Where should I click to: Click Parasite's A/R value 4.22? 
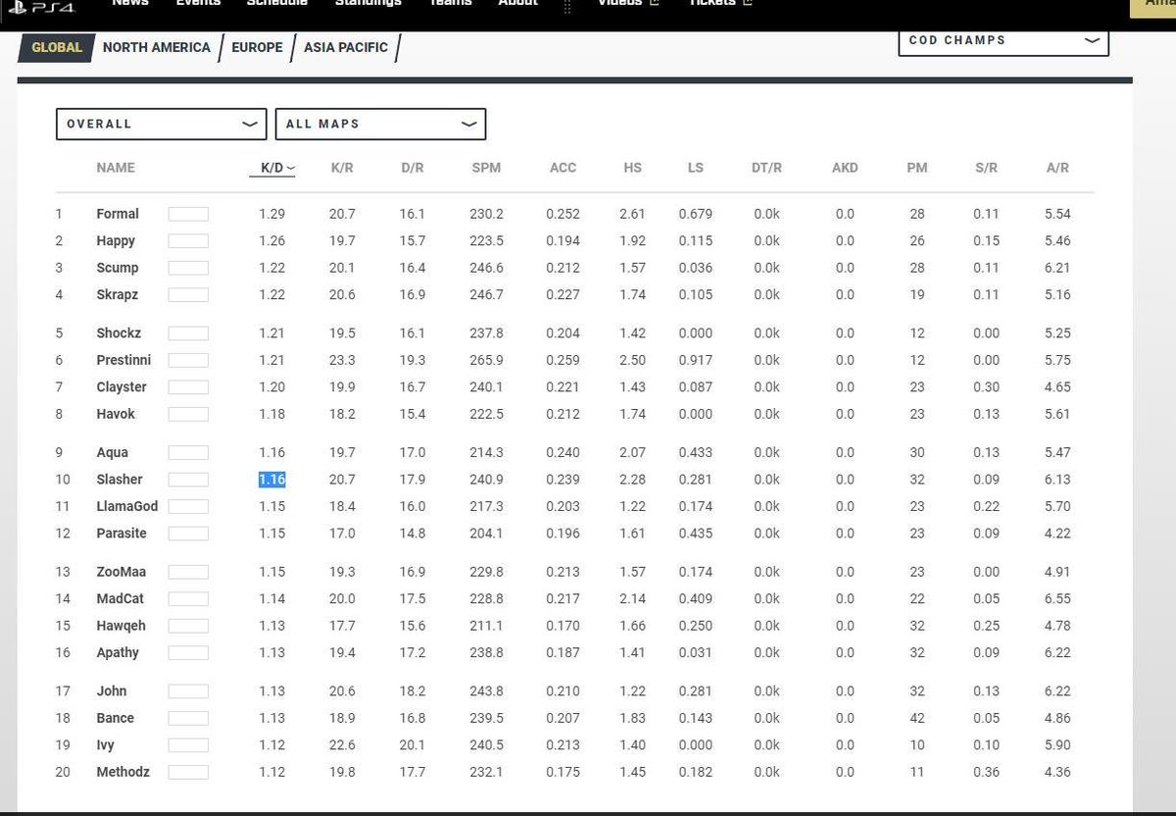tap(1057, 534)
